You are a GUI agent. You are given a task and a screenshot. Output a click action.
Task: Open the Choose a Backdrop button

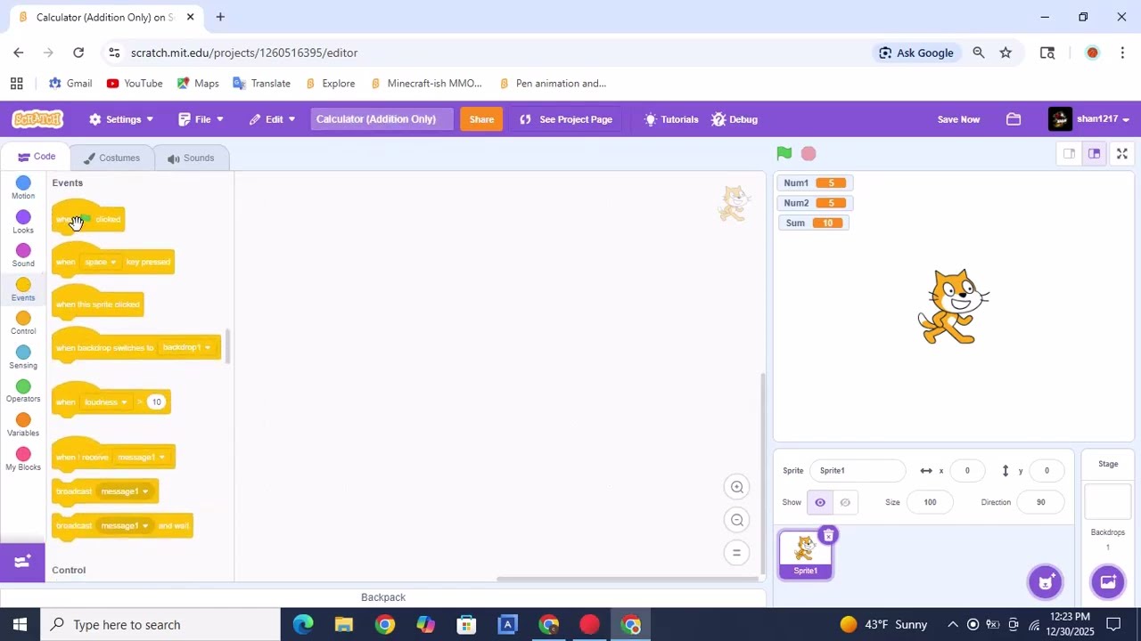pyautogui.click(x=1108, y=582)
